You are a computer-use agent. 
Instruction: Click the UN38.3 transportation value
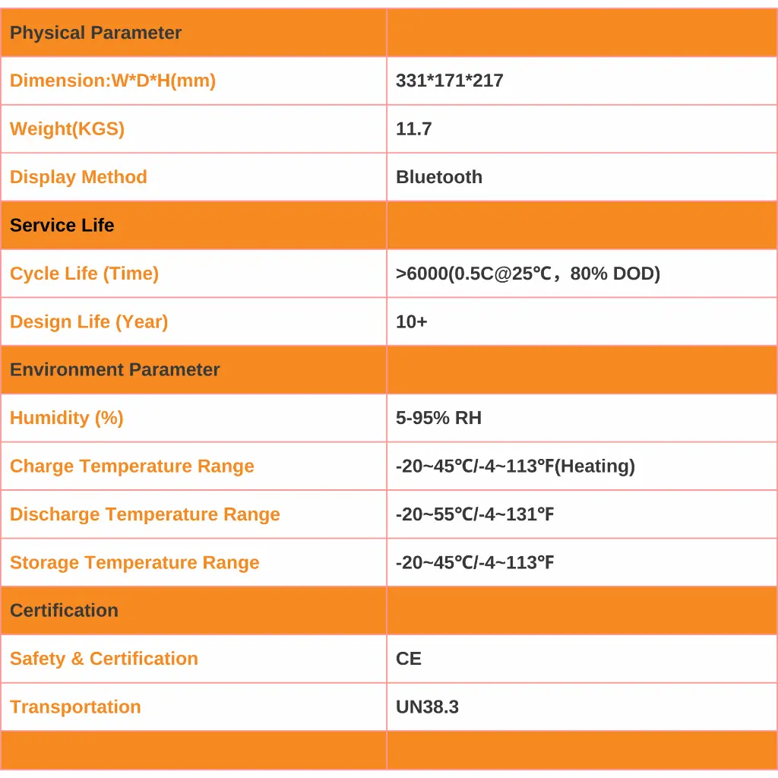pyautogui.click(x=428, y=707)
